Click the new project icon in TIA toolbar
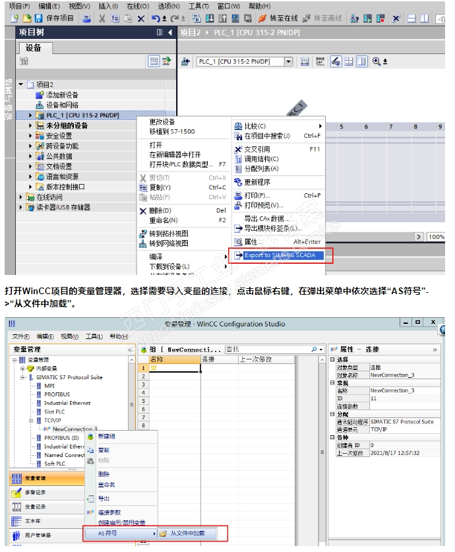 [15, 18]
